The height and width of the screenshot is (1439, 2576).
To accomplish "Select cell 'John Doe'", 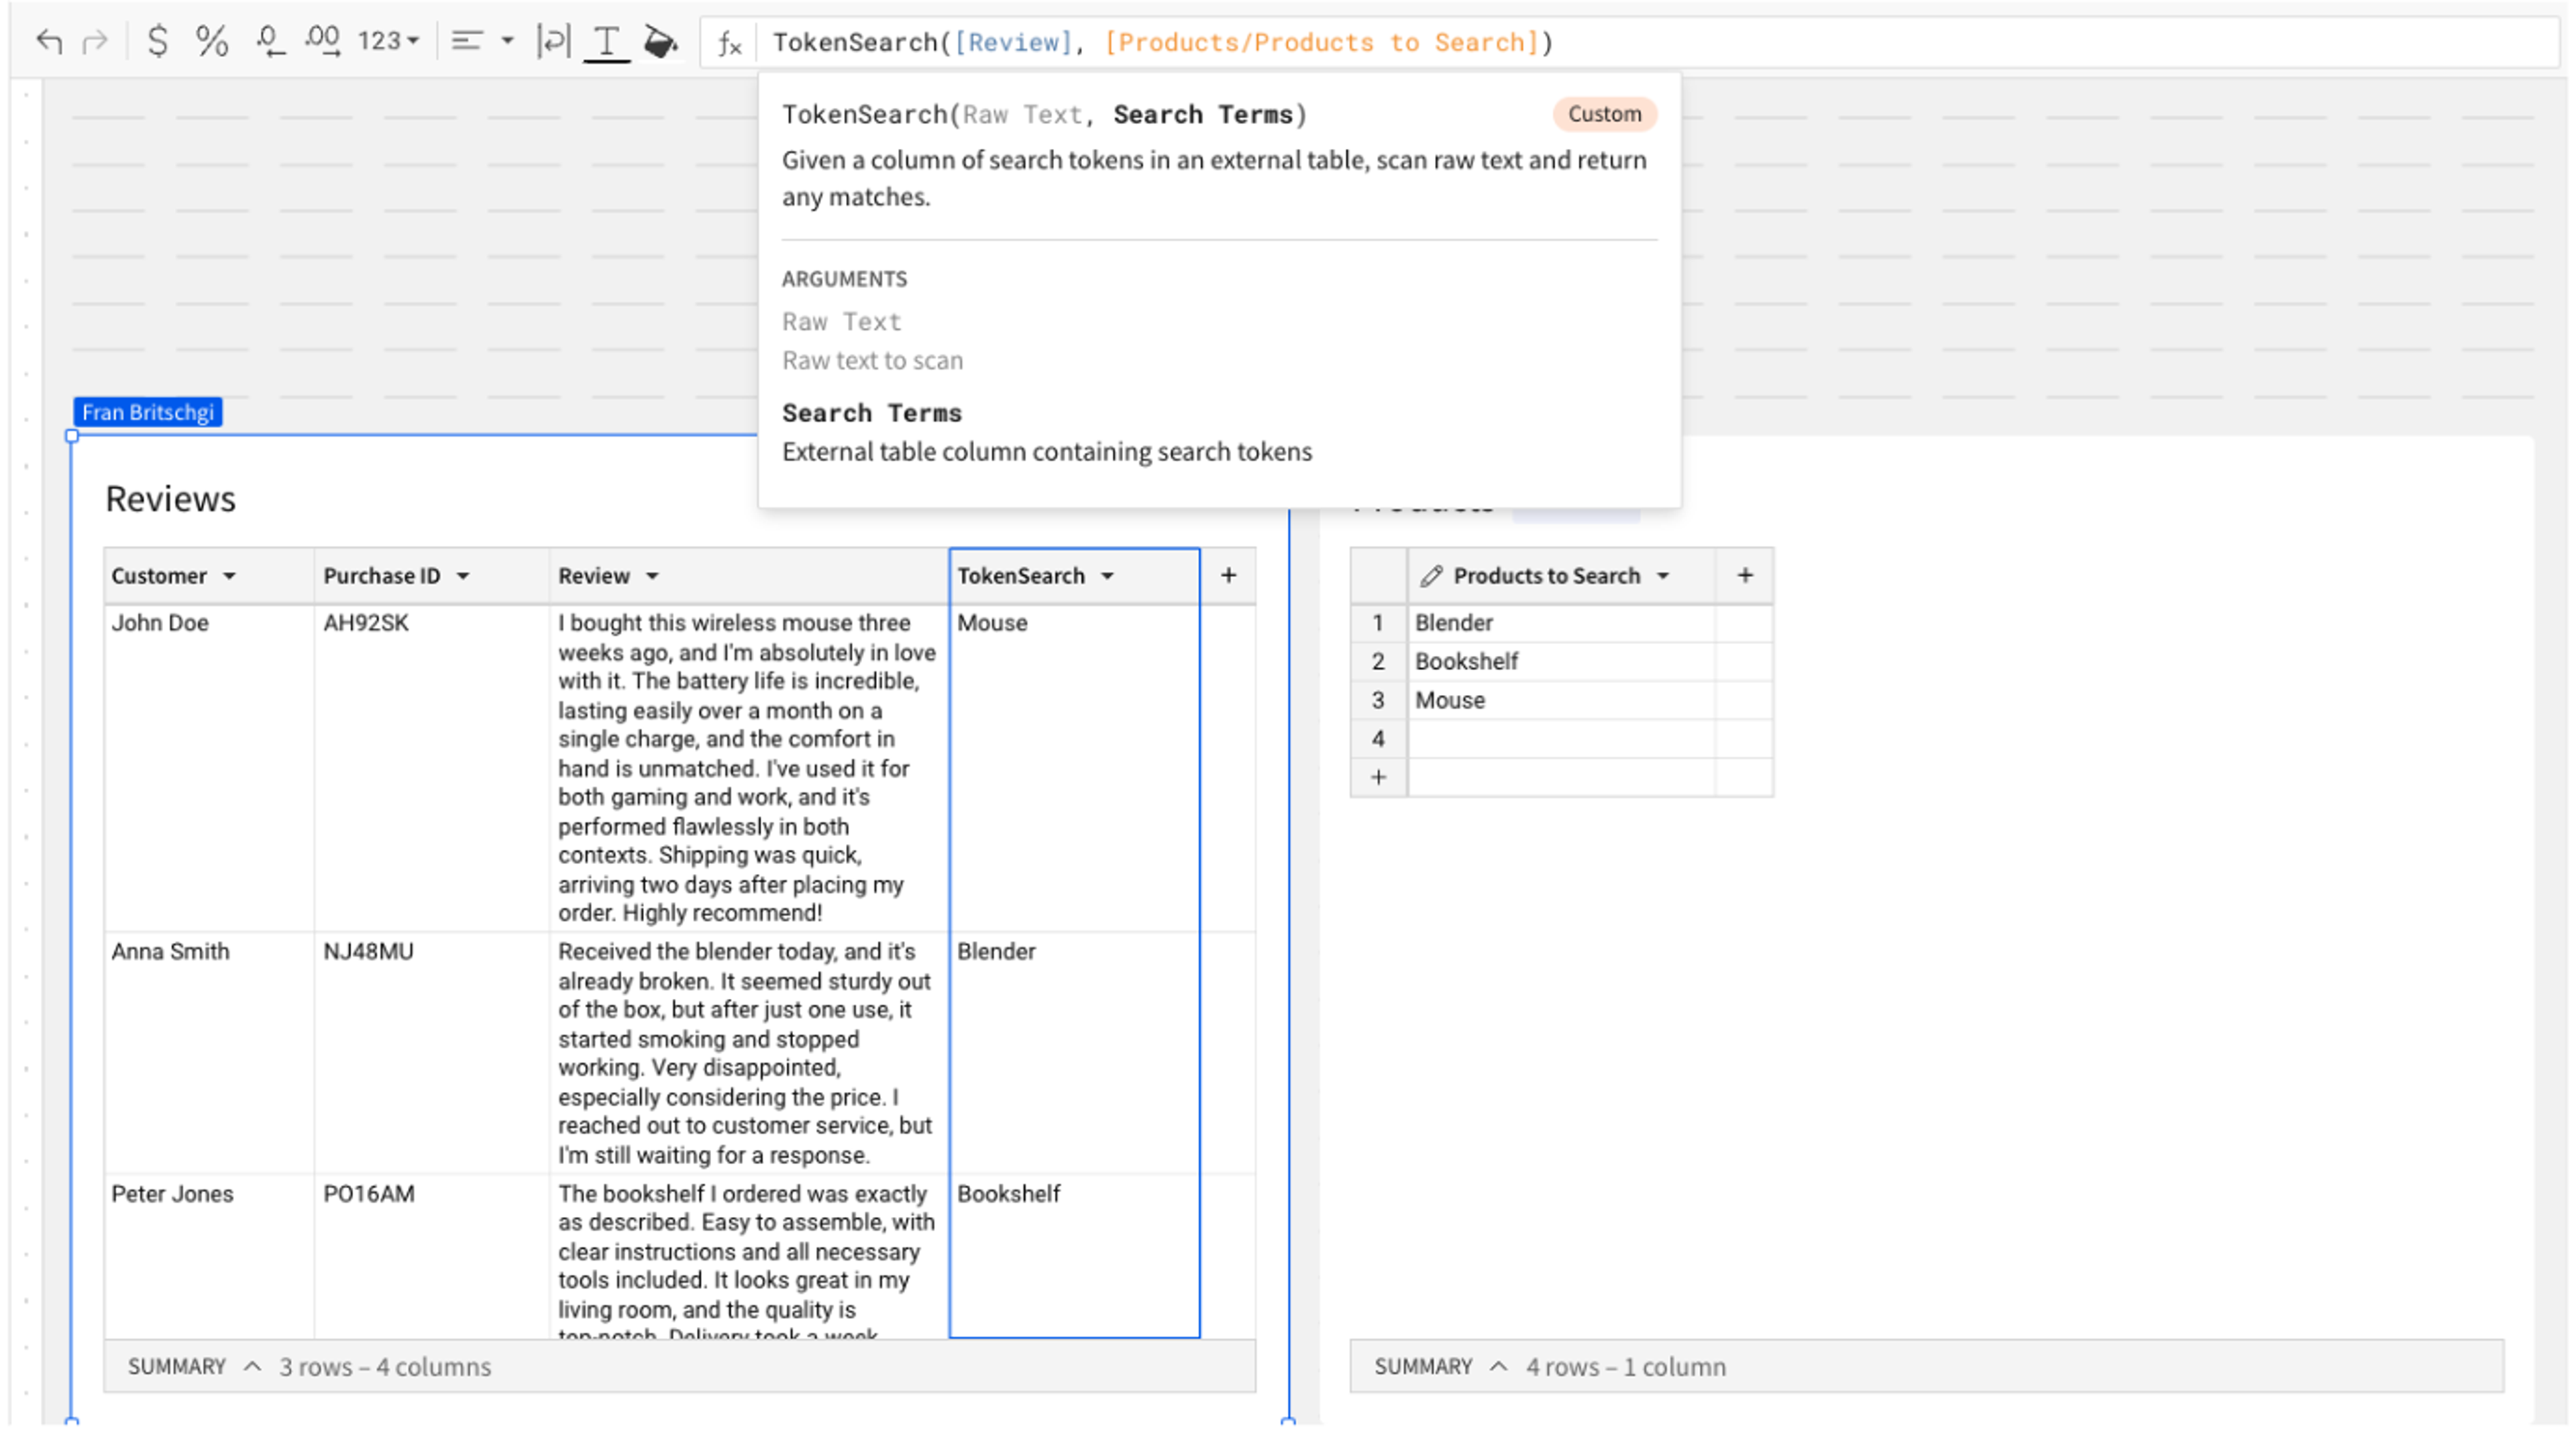I will click(x=209, y=767).
